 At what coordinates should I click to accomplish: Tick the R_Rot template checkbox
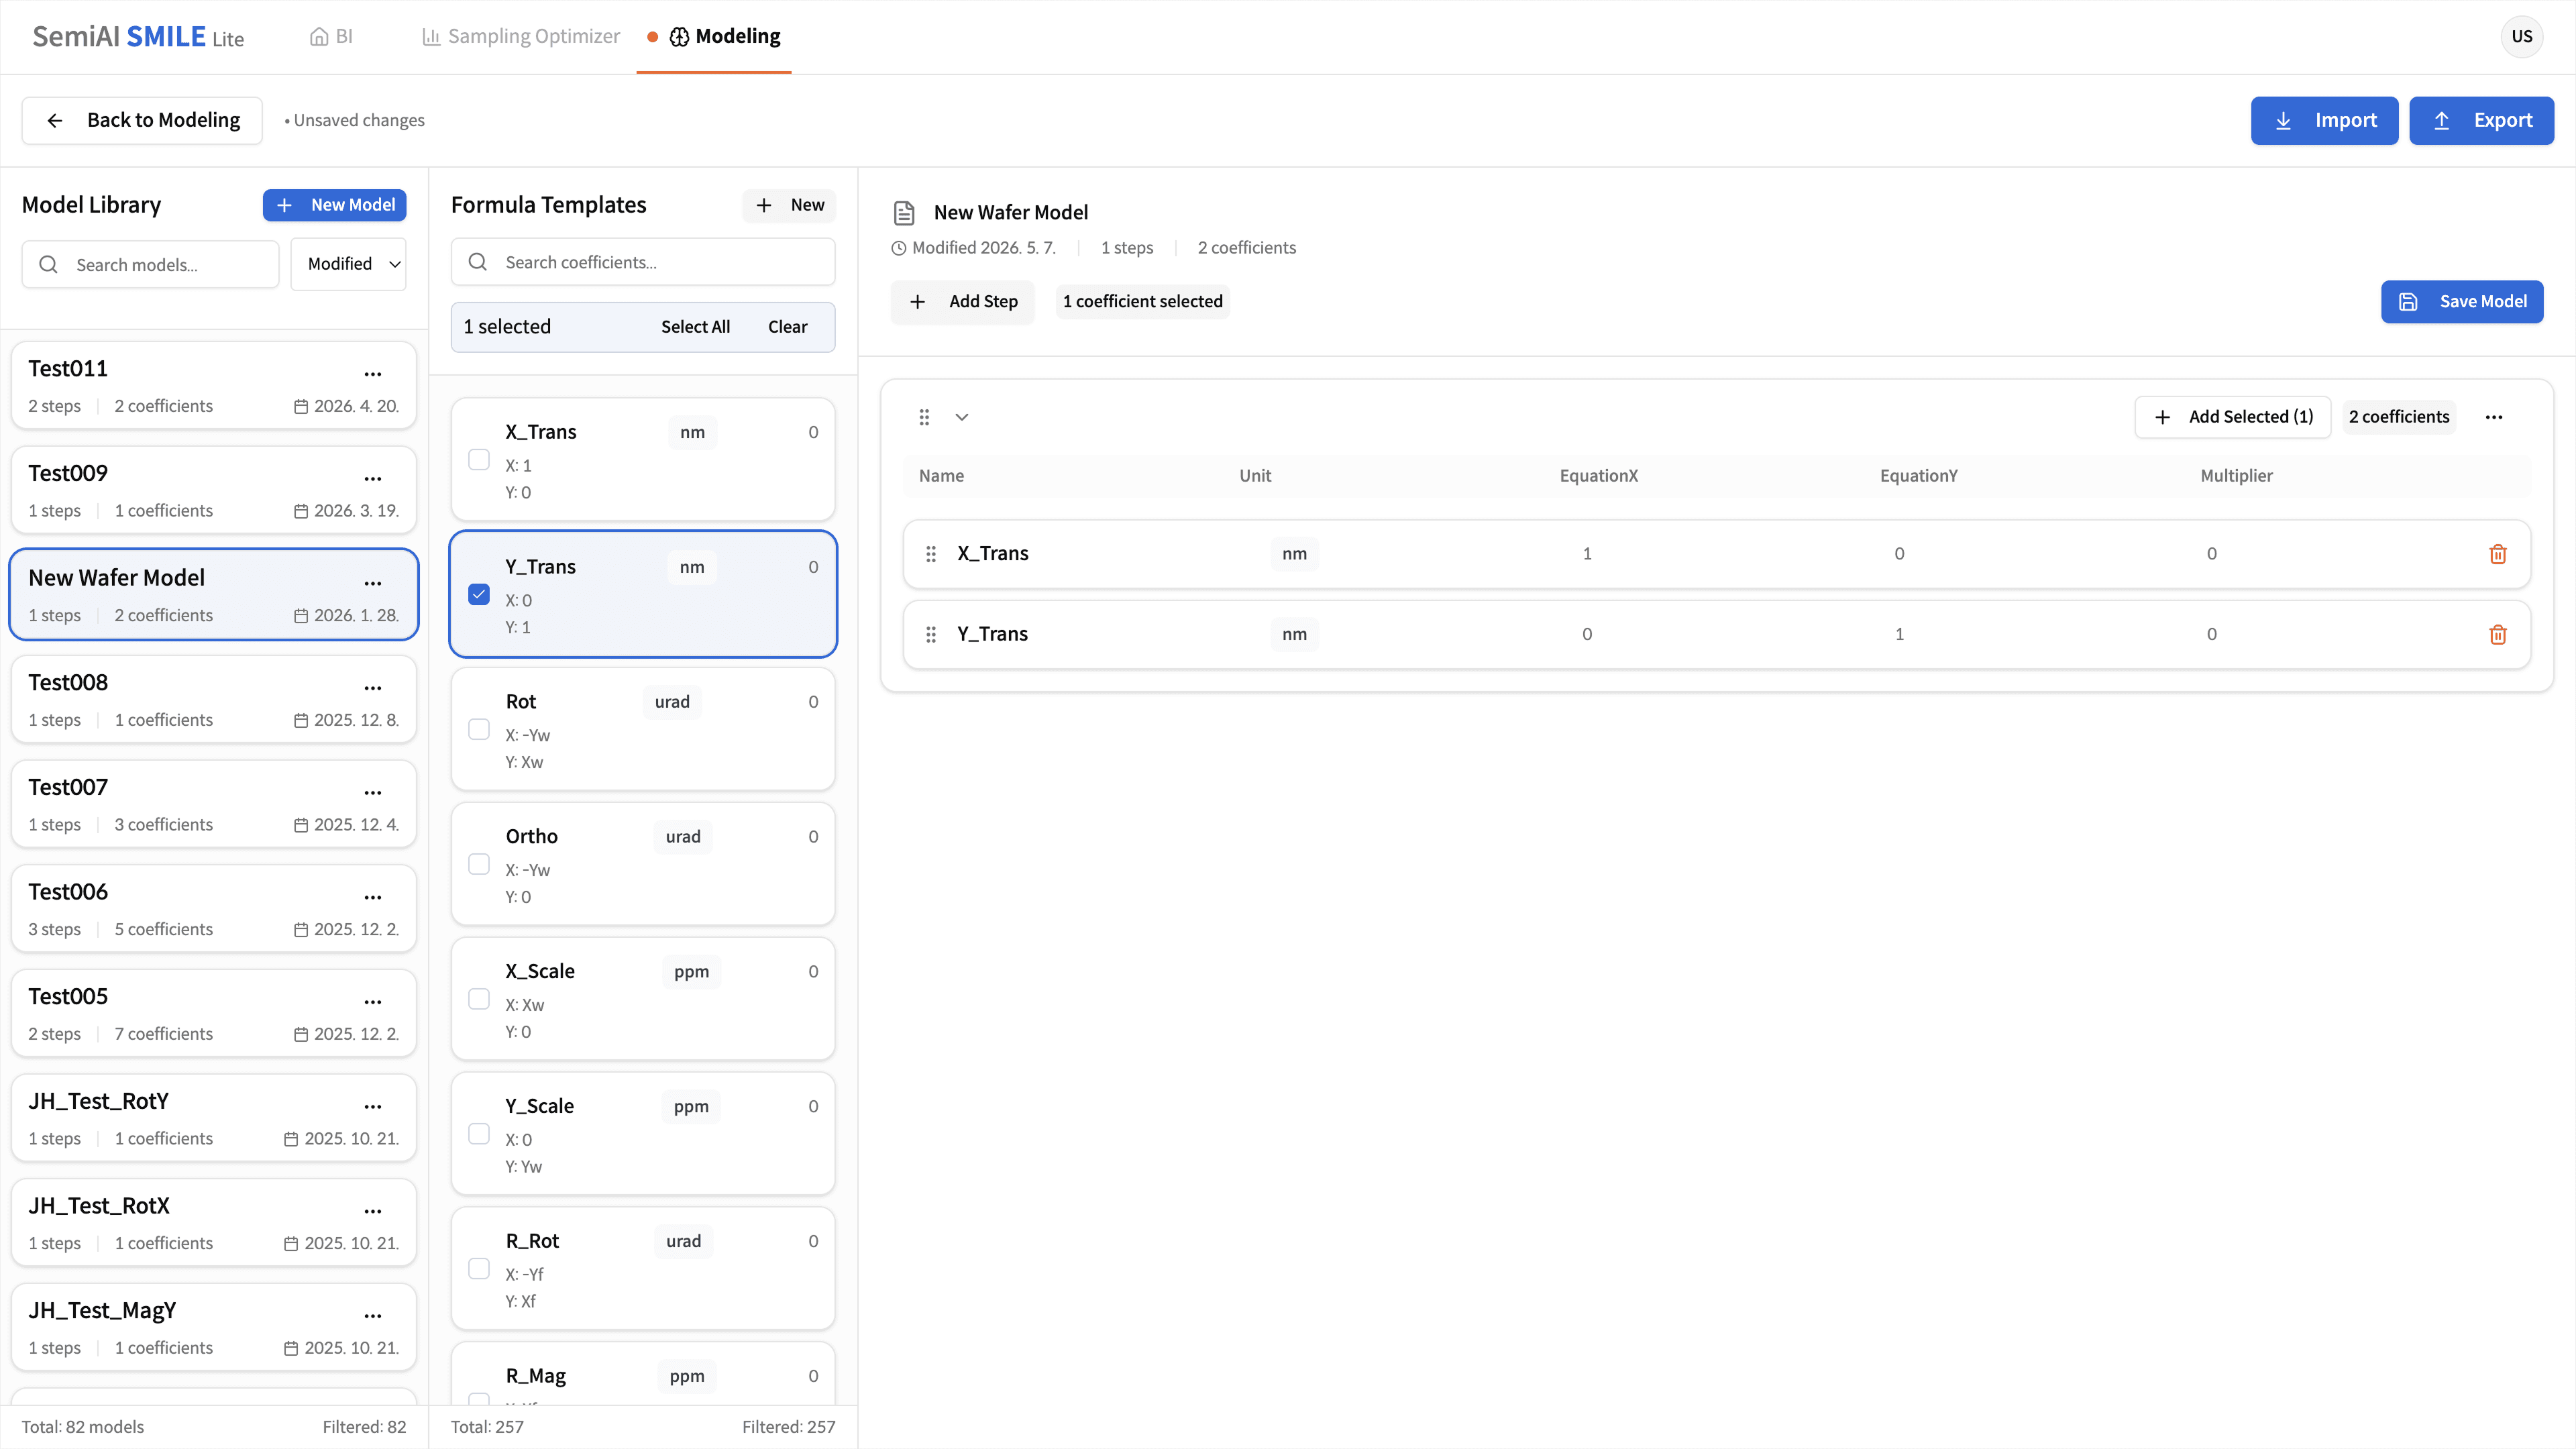(479, 1269)
